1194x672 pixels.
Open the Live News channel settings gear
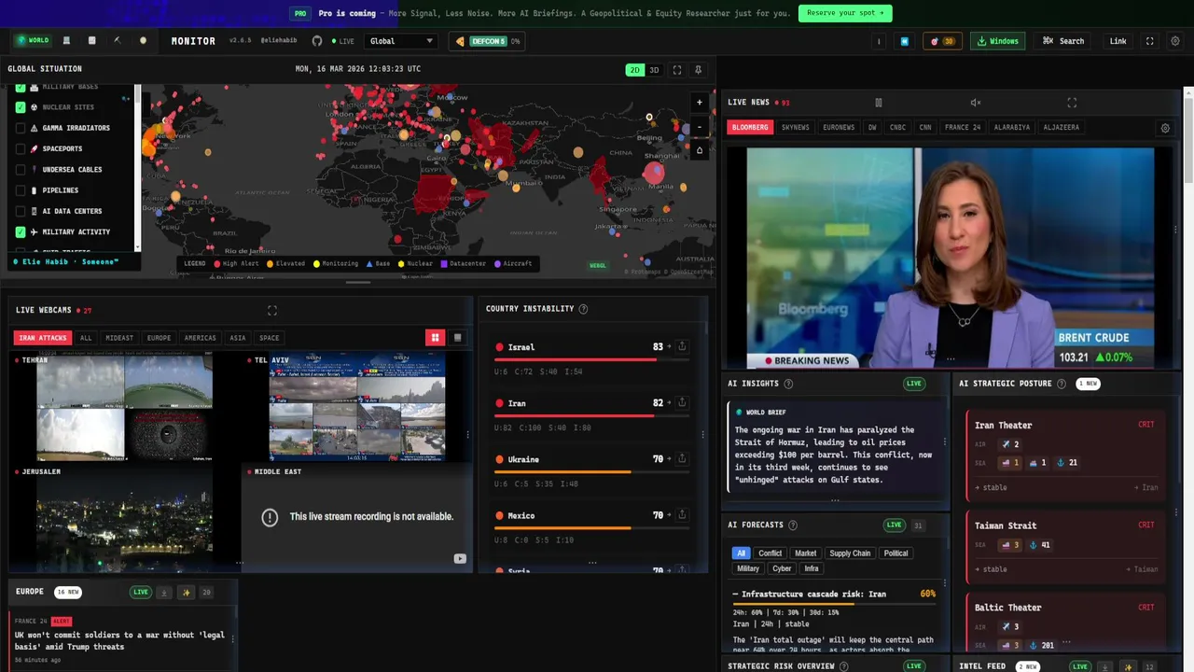1165,128
